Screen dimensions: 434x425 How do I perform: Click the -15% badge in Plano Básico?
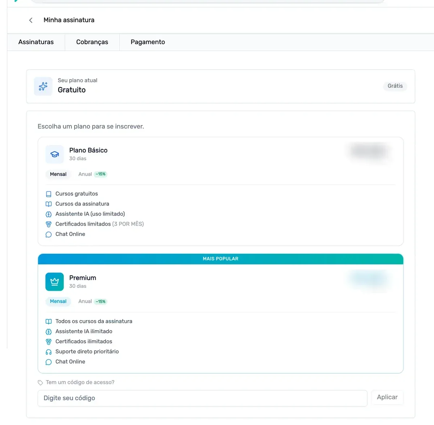tap(101, 174)
